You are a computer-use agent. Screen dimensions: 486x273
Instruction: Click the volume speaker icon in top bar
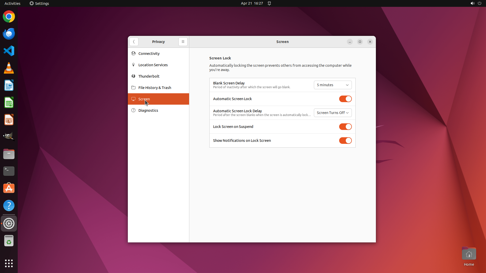(472, 3)
